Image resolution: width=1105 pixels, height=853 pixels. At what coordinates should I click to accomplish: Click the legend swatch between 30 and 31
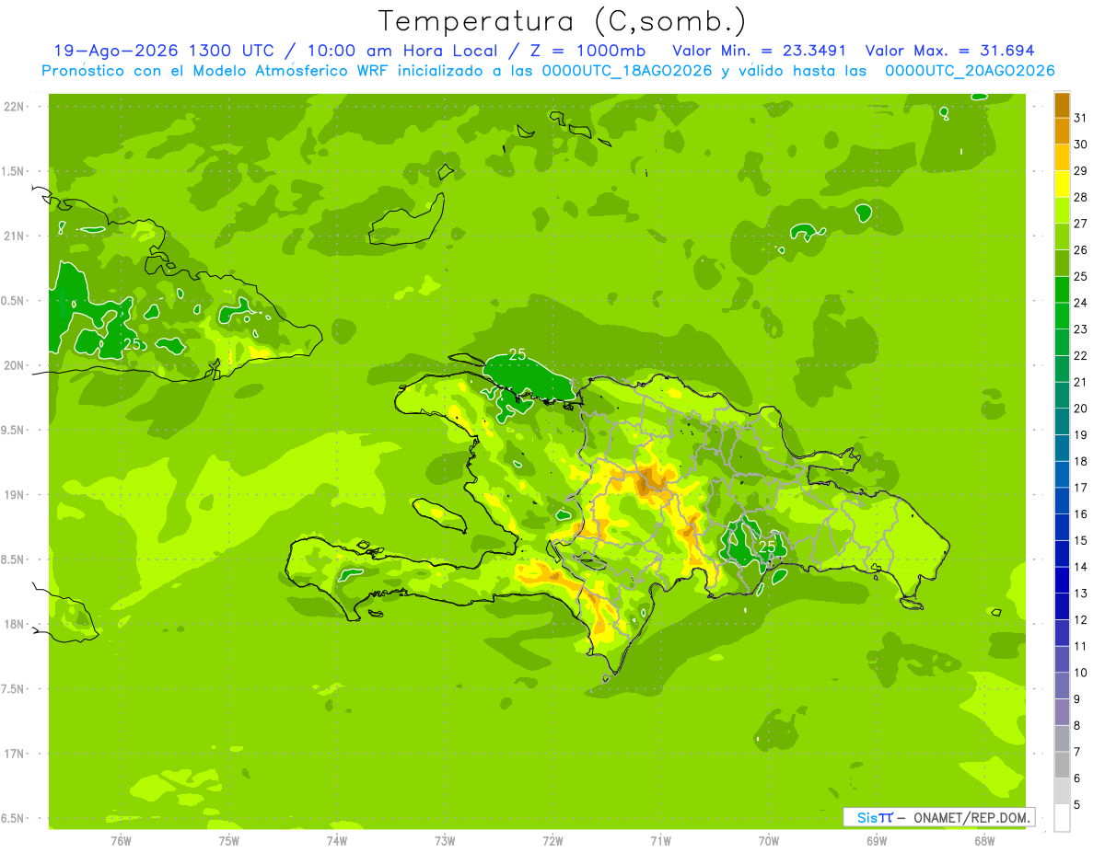click(x=1062, y=132)
